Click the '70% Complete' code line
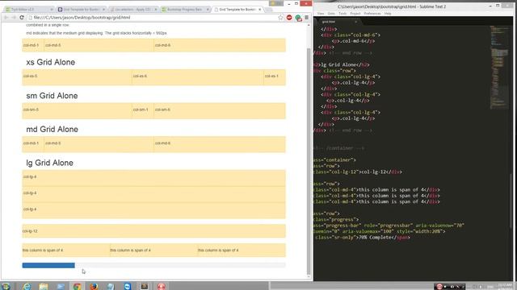517x290 pixels. tap(363, 237)
